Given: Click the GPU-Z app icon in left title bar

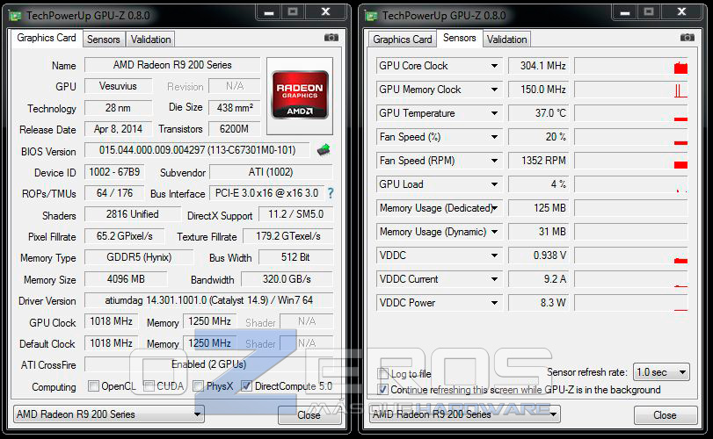Looking at the screenshot, I should (x=16, y=16).
